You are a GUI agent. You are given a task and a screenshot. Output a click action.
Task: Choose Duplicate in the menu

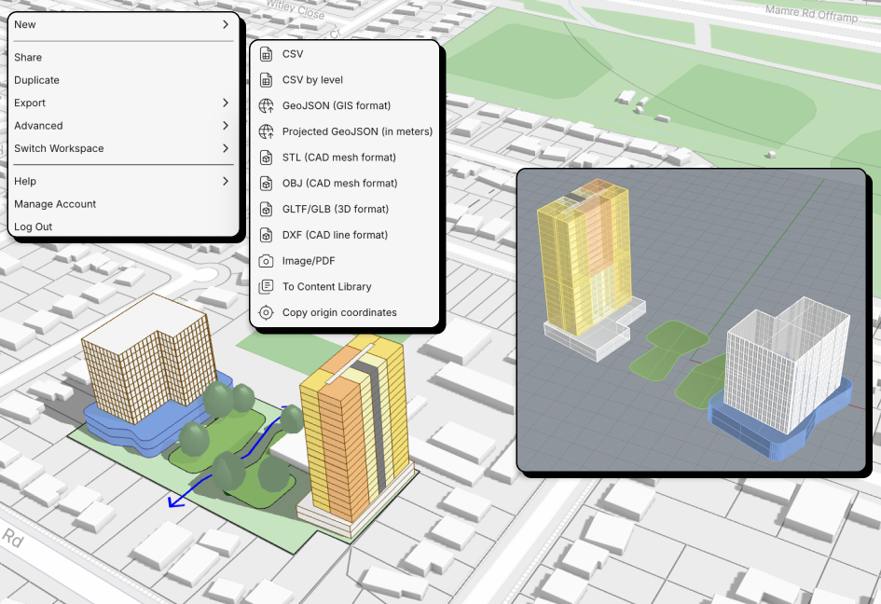tap(36, 80)
